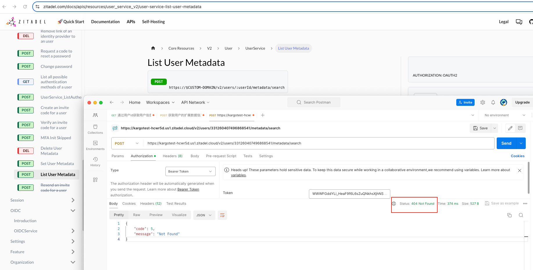Send the POST request
Screen dimensions: 533x270
506,143
